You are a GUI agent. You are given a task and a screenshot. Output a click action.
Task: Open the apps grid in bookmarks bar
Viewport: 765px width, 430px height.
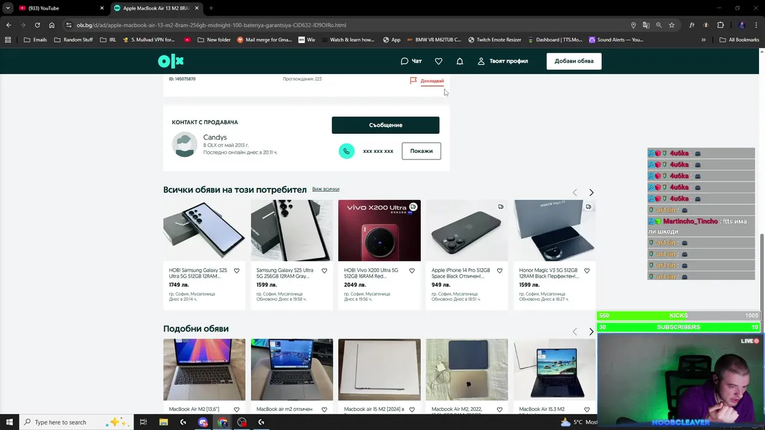(8, 40)
